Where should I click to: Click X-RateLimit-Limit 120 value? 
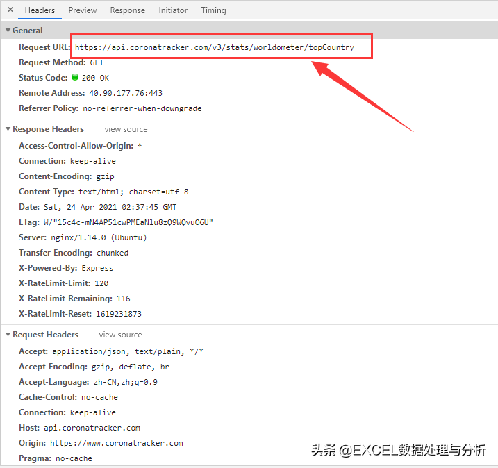[x=101, y=283]
